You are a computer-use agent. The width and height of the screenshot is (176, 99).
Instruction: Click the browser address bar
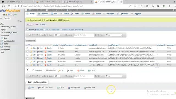coord(72,6)
